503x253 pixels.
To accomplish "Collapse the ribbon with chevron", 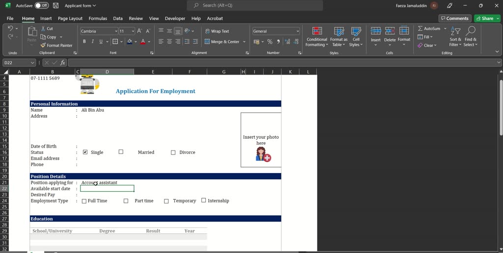I will click(x=497, y=51).
